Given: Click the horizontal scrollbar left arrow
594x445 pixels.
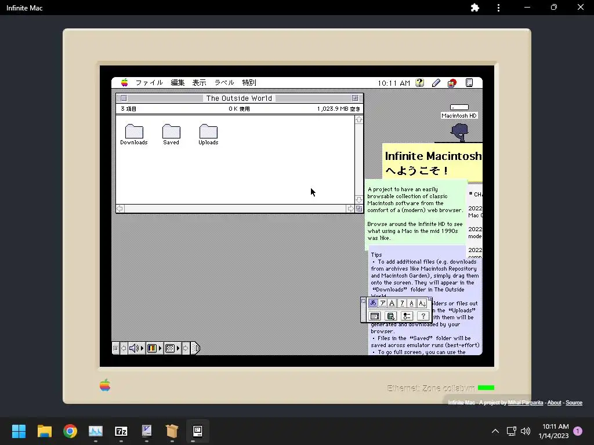Looking at the screenshot, I should point(120,209).
